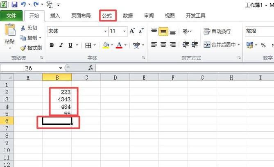Toggle Bold formatting

click(52, 45)
